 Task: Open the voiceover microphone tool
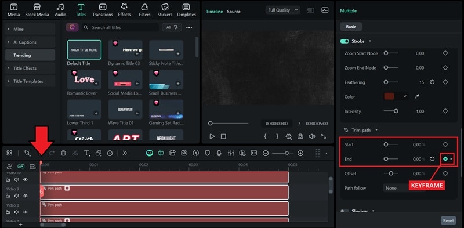219,153
